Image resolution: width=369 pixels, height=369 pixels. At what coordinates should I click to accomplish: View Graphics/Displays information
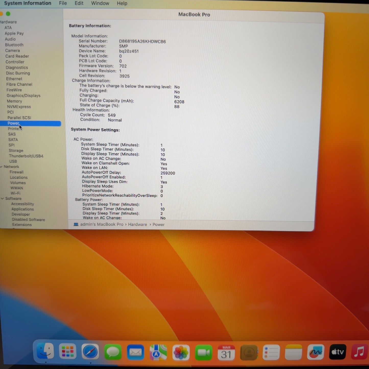click(23, 96)
